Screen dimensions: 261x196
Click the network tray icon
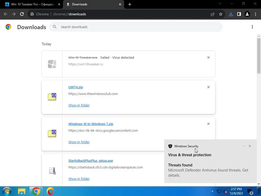[219, 191]
